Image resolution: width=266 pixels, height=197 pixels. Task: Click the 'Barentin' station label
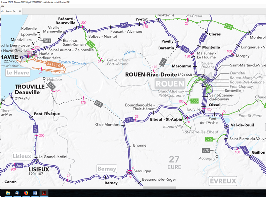tap(166, 48)
